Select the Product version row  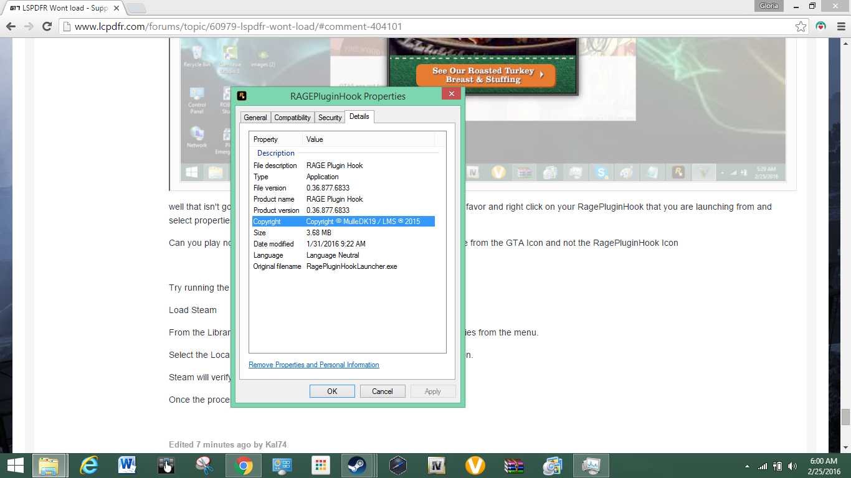(343, 210)
